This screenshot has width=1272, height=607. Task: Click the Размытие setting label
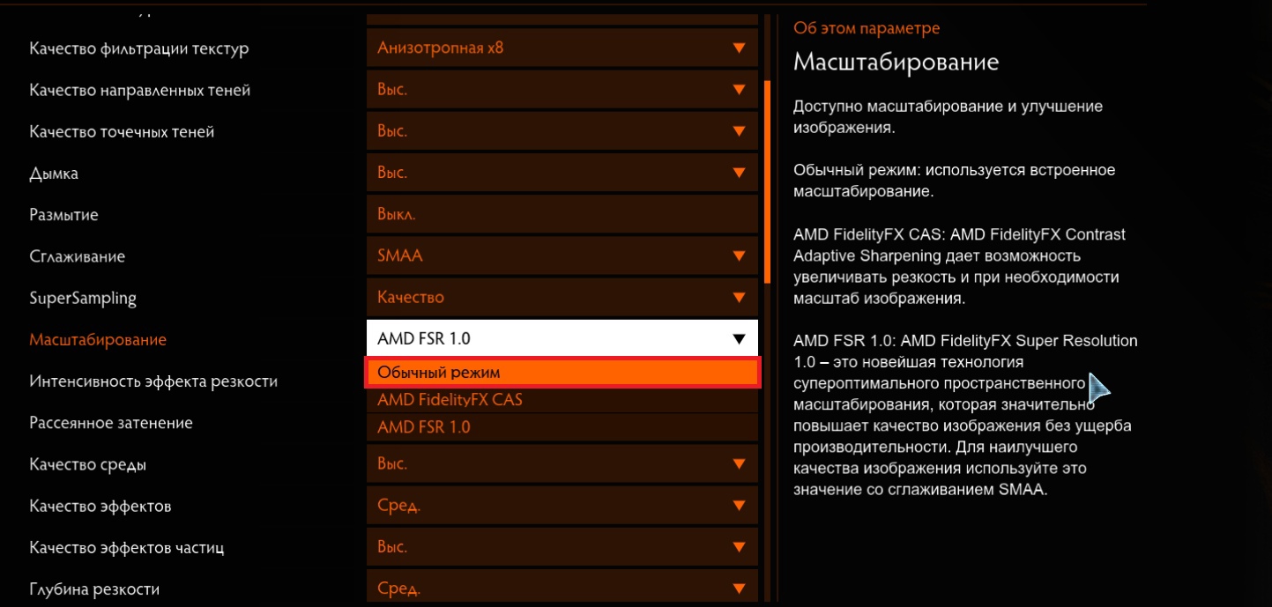63,215
